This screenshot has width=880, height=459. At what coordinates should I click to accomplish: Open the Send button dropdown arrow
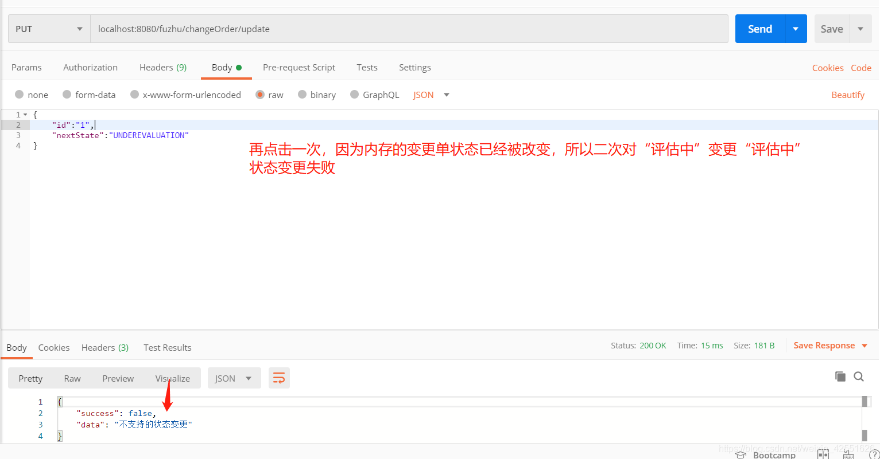[x=796, y=29]
